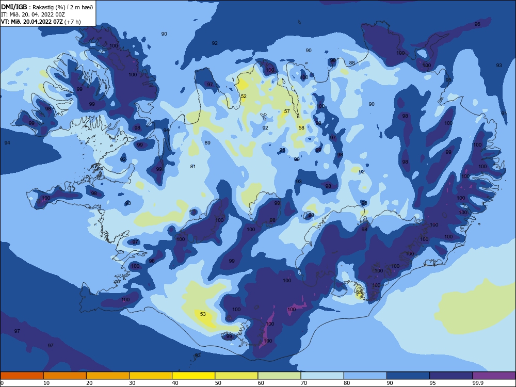This screenshot has width=516, height=387.
Task: Select the orange 10–20 legend swatch
Action: [x=65, y=376]
